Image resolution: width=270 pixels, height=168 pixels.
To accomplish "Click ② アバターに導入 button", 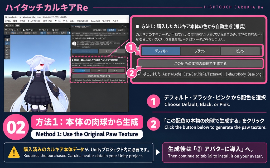I will pyautogui.click(x=112, y=51).
